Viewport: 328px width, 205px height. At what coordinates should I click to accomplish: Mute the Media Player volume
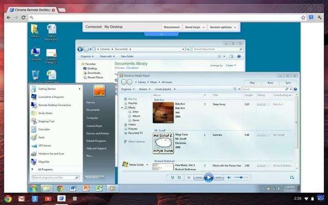pos(229,177)
